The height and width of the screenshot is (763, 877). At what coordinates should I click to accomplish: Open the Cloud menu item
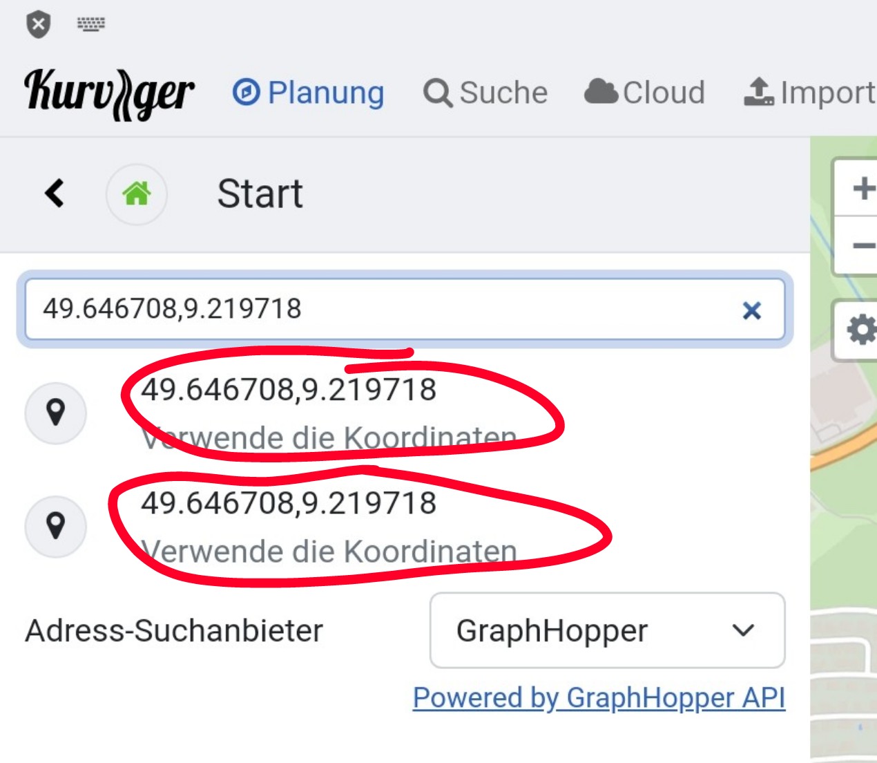[x=645, y=93]
